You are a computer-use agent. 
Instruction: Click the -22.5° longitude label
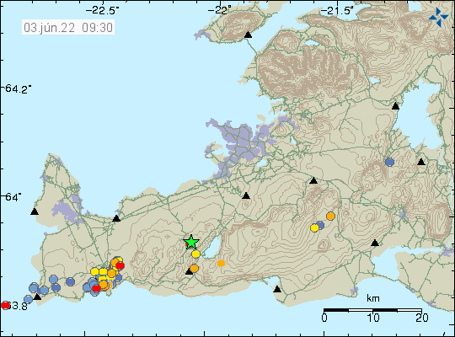pos(103,11)
